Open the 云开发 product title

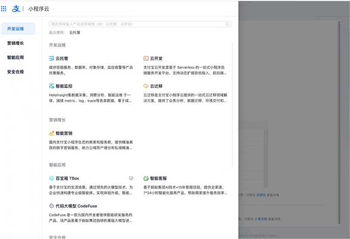(x=156, y=58)
